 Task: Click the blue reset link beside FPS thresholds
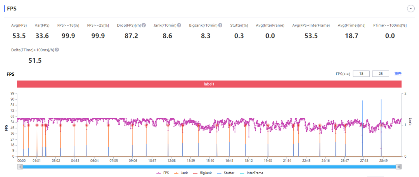(x=398, y=74)
